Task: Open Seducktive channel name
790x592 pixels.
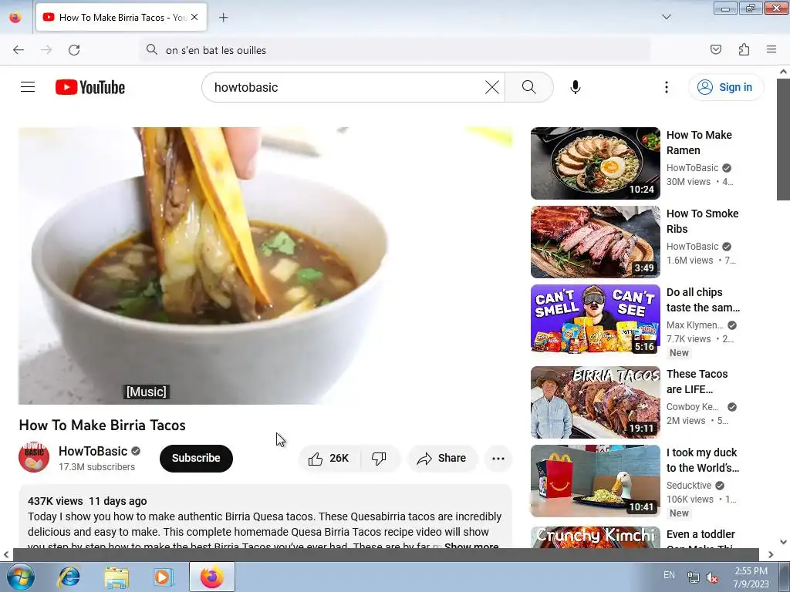Action: [x=689, y=486]
